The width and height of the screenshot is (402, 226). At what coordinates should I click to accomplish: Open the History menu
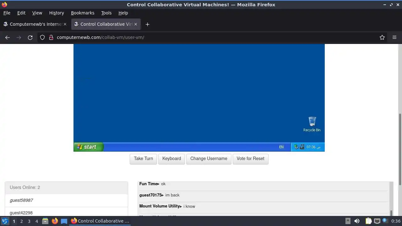click(57, 13)
